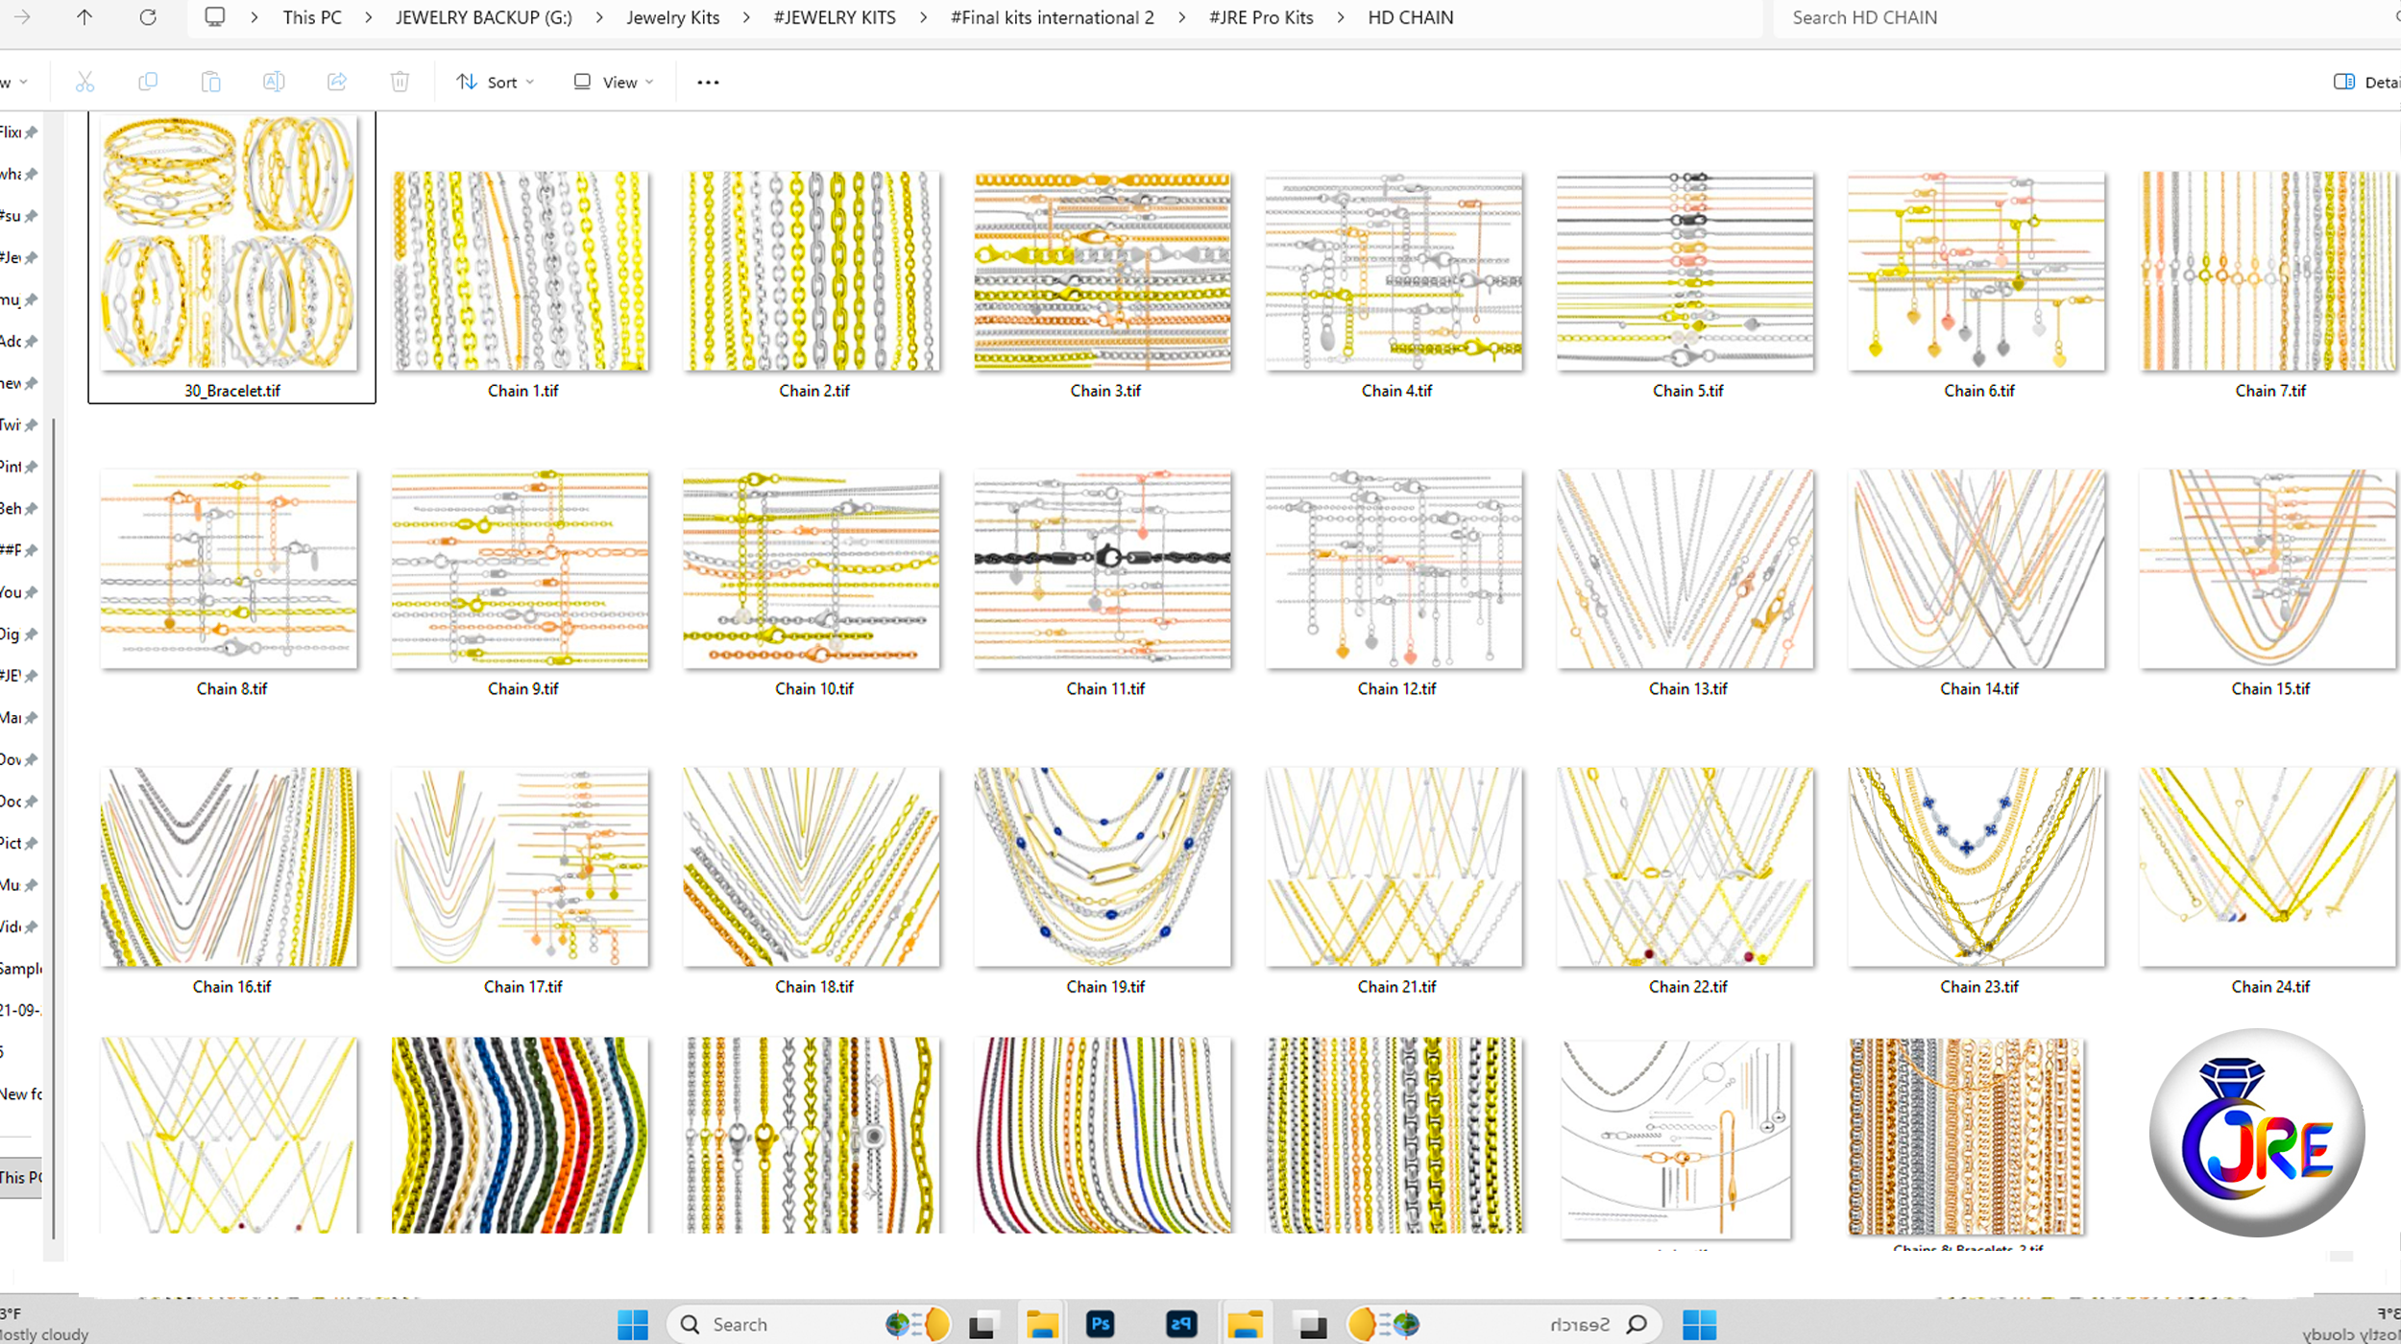Image resolution: width=2401 pixels, height=1344 pixels.
Task: Open the Windows Start menu
Action: pyautogui.click(x=632, y=1325)
